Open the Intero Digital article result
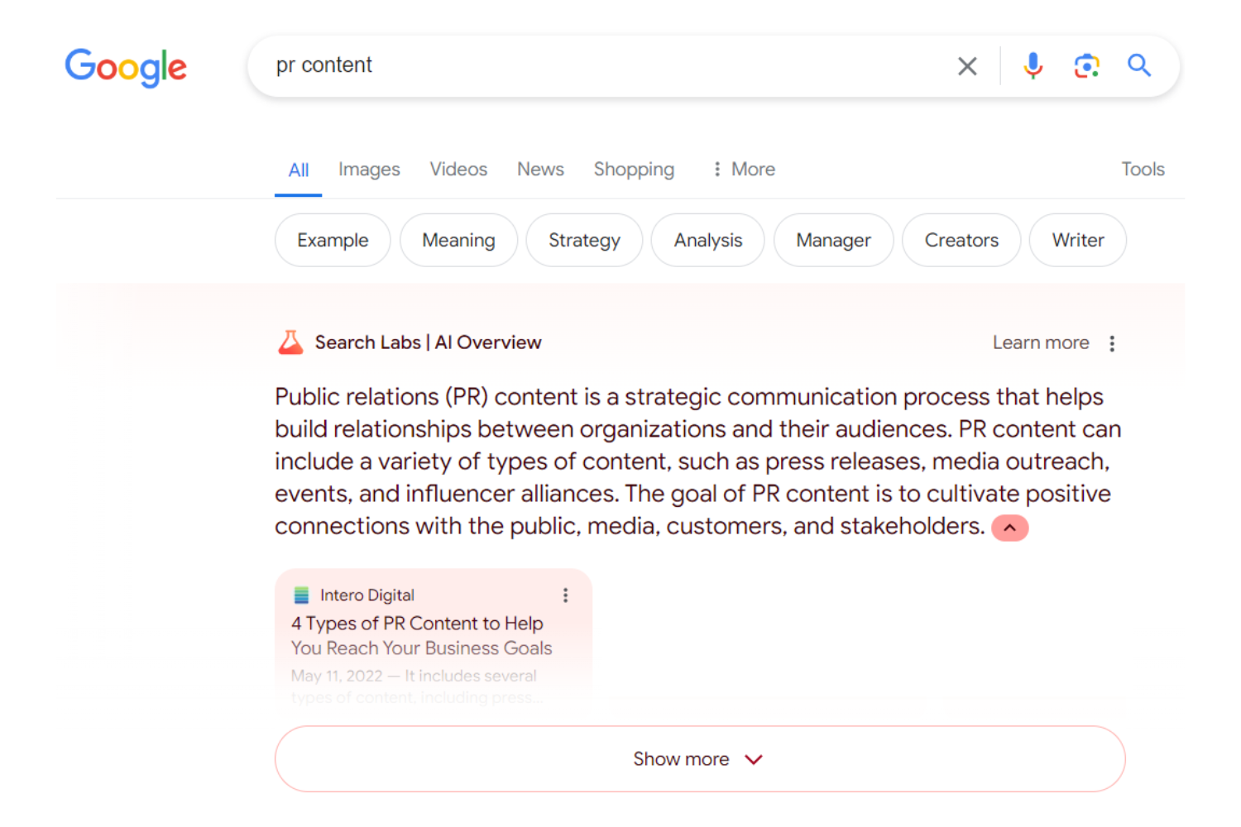Image resolution: width=1241 pixels, height=827 pixels. click(418, 635)
